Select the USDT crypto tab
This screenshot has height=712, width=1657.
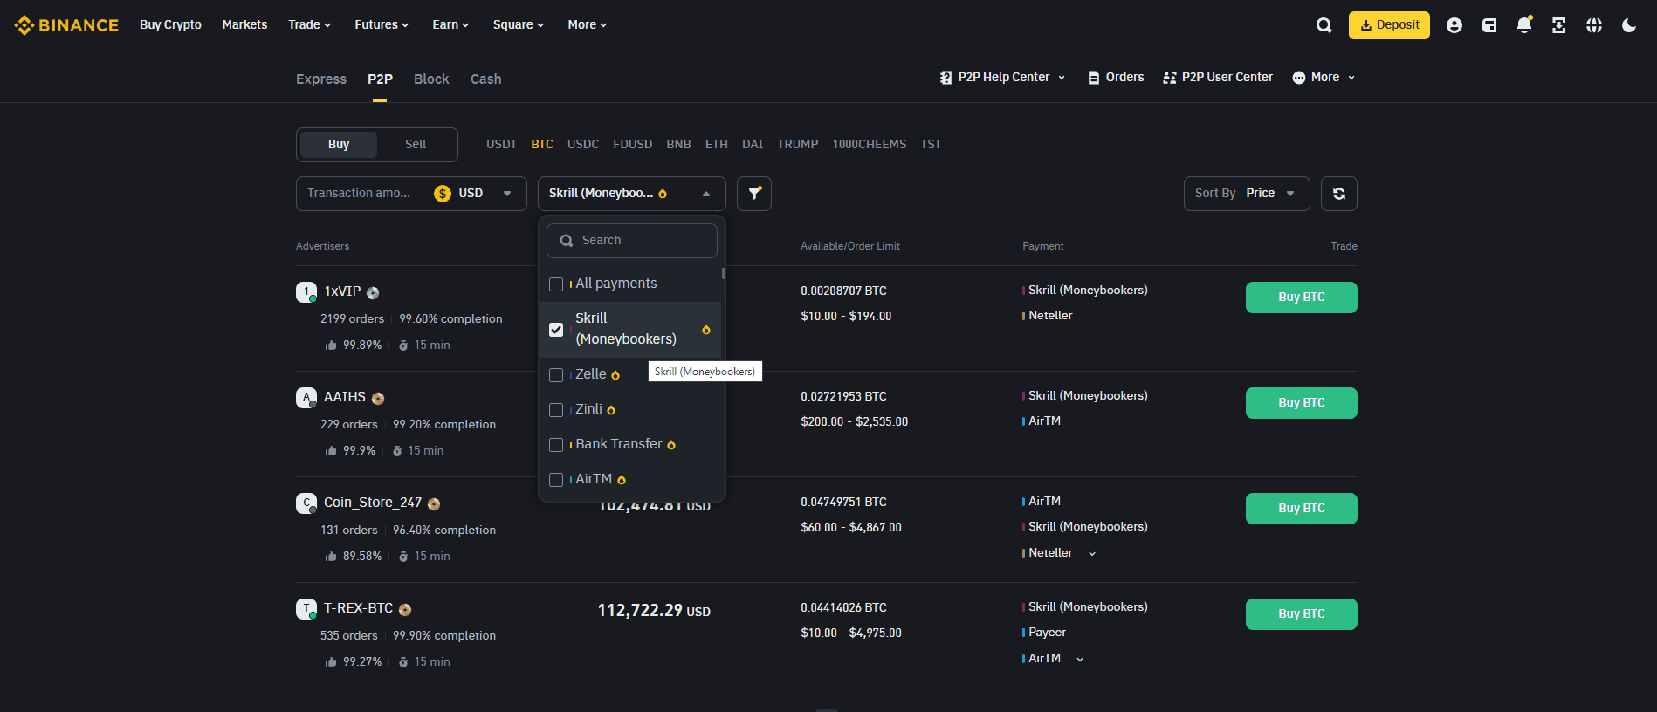click(x=502, y=145)
